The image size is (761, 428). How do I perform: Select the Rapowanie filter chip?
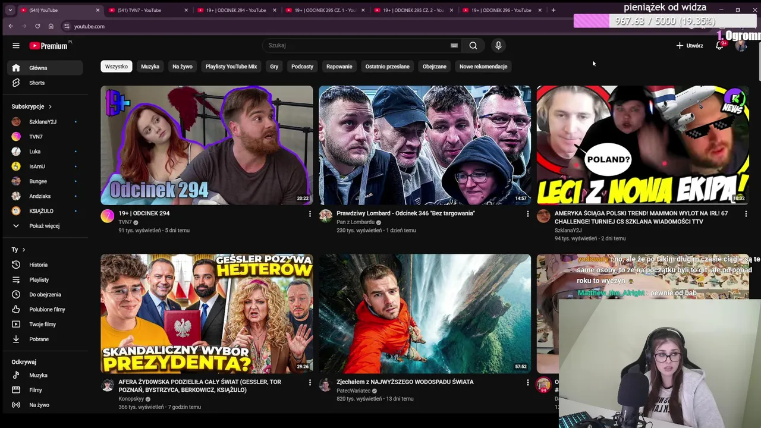tap(339, 67)
